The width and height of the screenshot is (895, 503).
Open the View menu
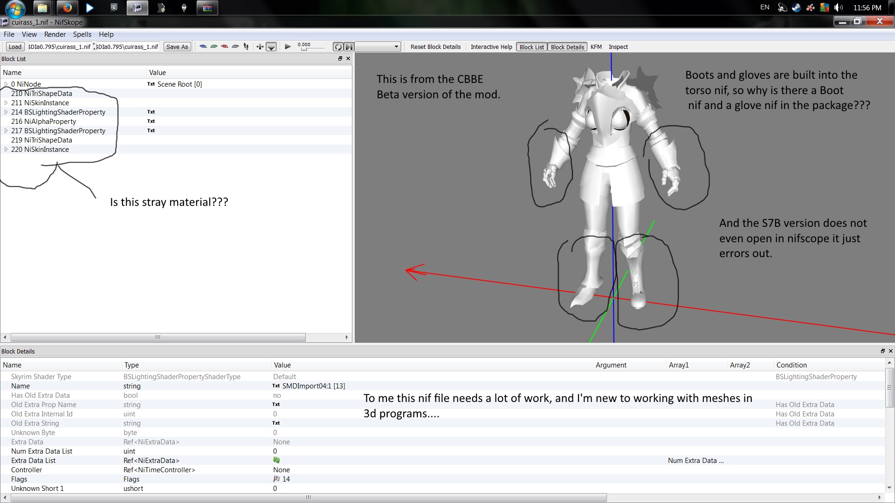29,34
